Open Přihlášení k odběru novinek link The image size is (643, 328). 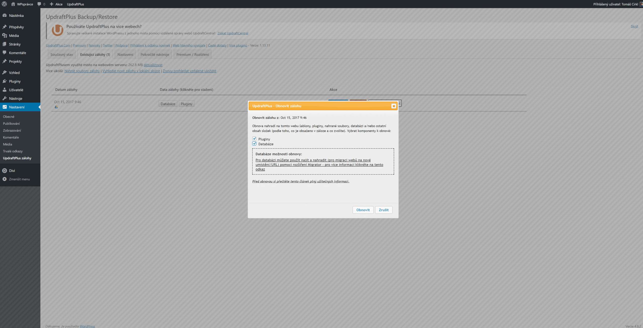pyautogui.click(x=150, y=45)
